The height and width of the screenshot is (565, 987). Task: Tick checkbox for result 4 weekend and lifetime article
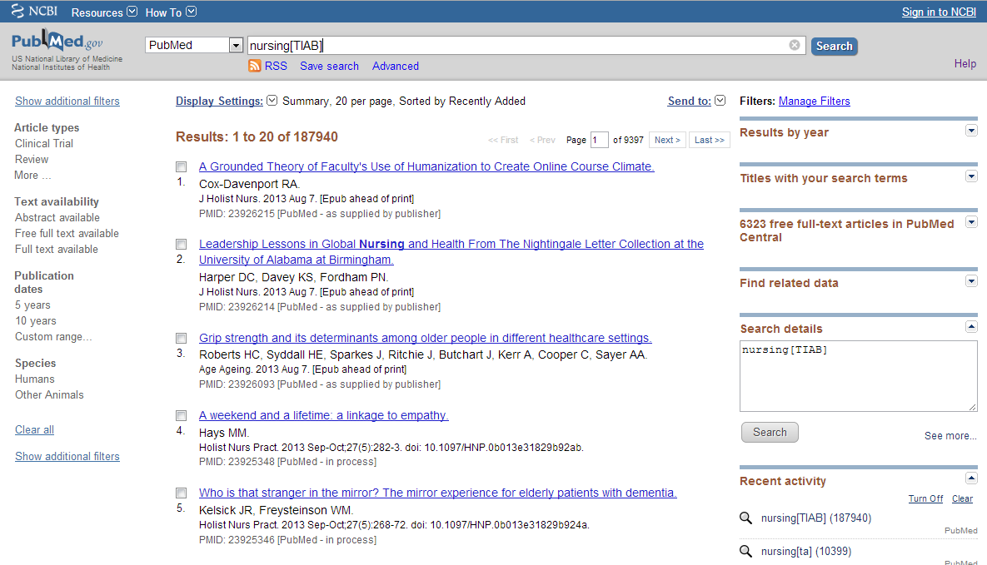(x=182, y=416)
